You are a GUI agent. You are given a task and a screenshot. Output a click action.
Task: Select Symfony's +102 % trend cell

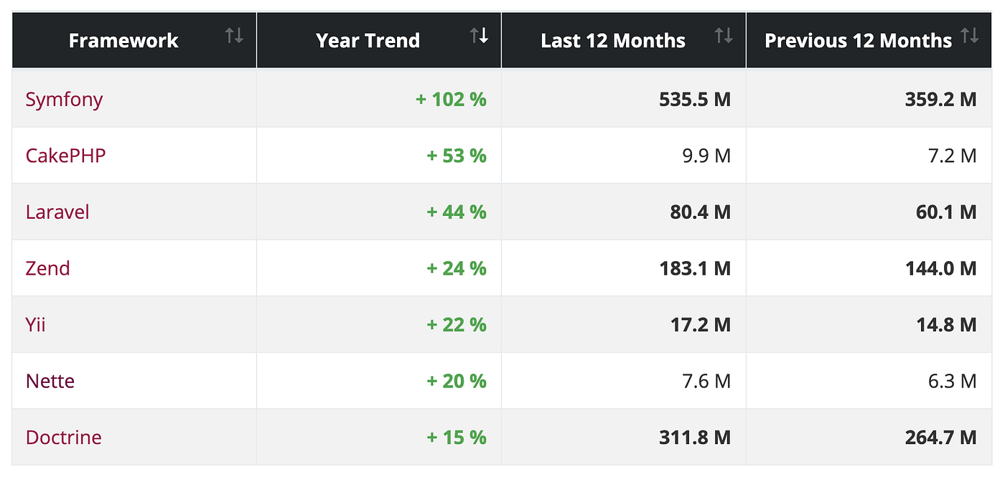pyautogui.click(x=379, y=99)
